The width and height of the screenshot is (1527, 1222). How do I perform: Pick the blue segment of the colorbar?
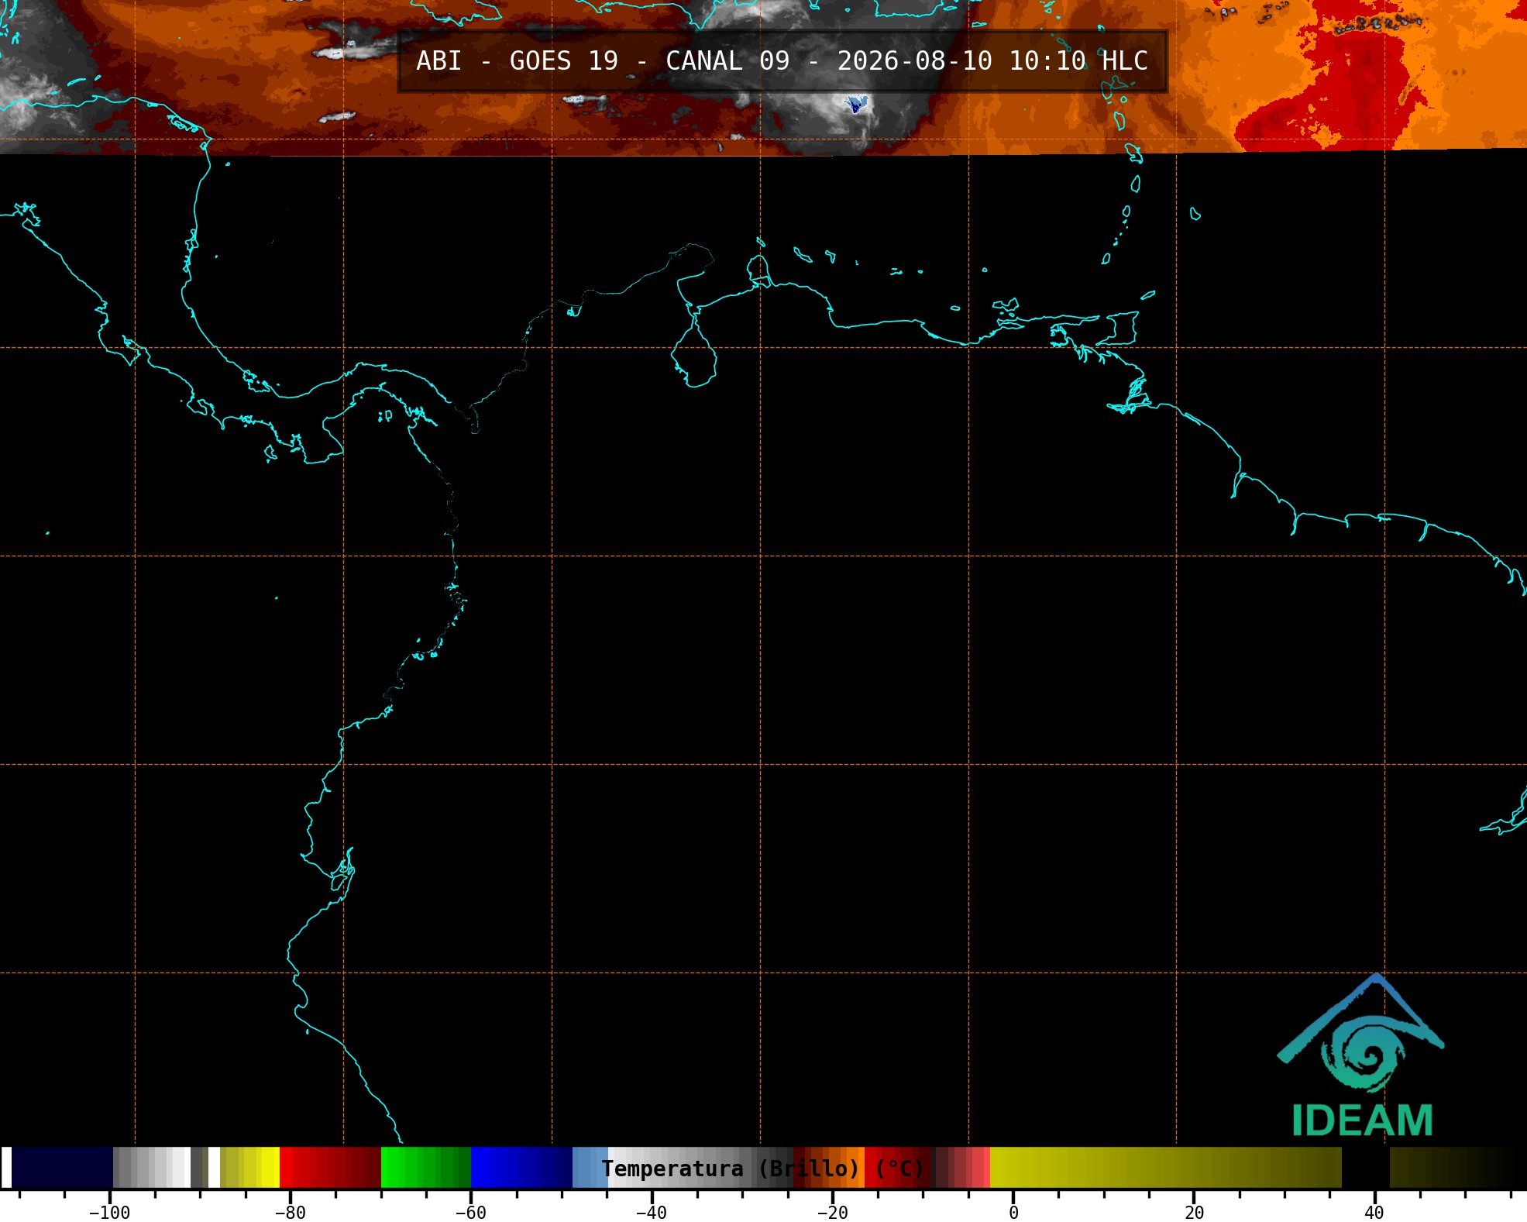[x=521, y=1167]
